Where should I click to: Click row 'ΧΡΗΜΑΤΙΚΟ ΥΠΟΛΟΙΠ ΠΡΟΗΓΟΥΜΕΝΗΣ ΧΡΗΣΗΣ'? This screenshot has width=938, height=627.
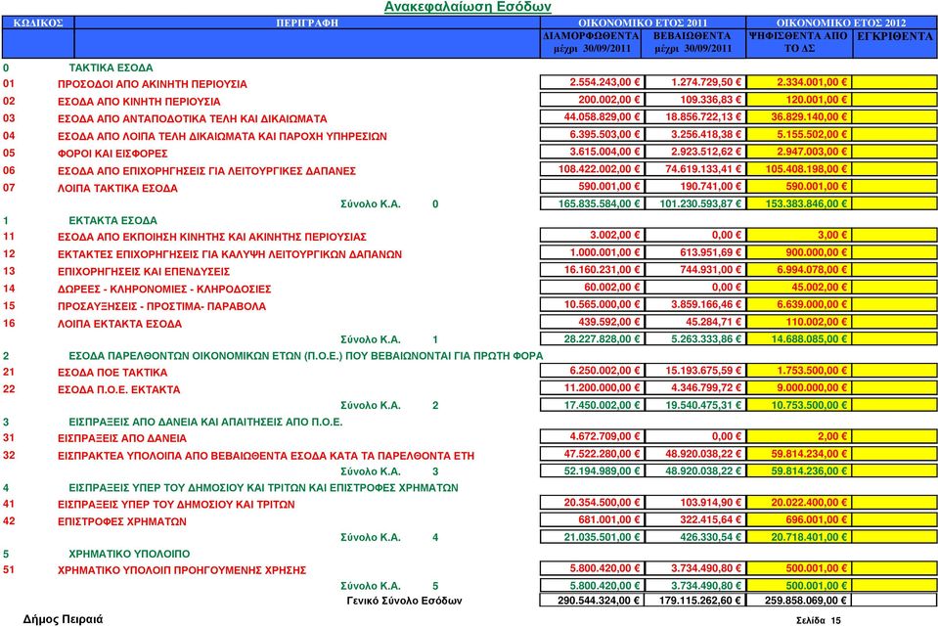click(x=182, y=570)
